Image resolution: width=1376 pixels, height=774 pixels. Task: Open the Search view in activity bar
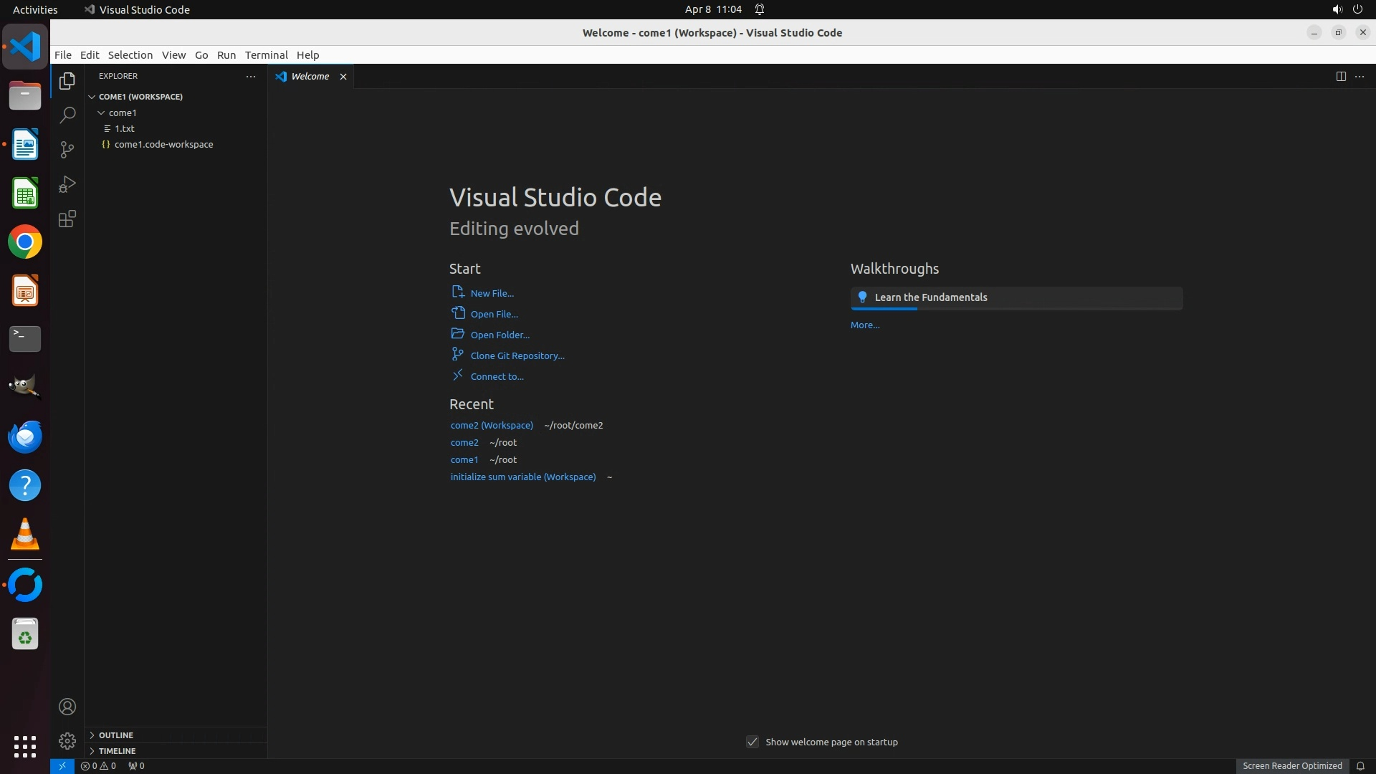(x=67, y=115)
